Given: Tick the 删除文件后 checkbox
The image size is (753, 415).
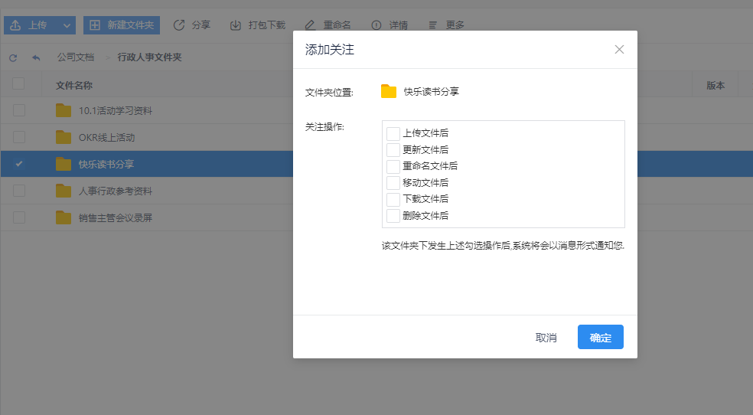Looking at the screenshot, I should point(393,216).
